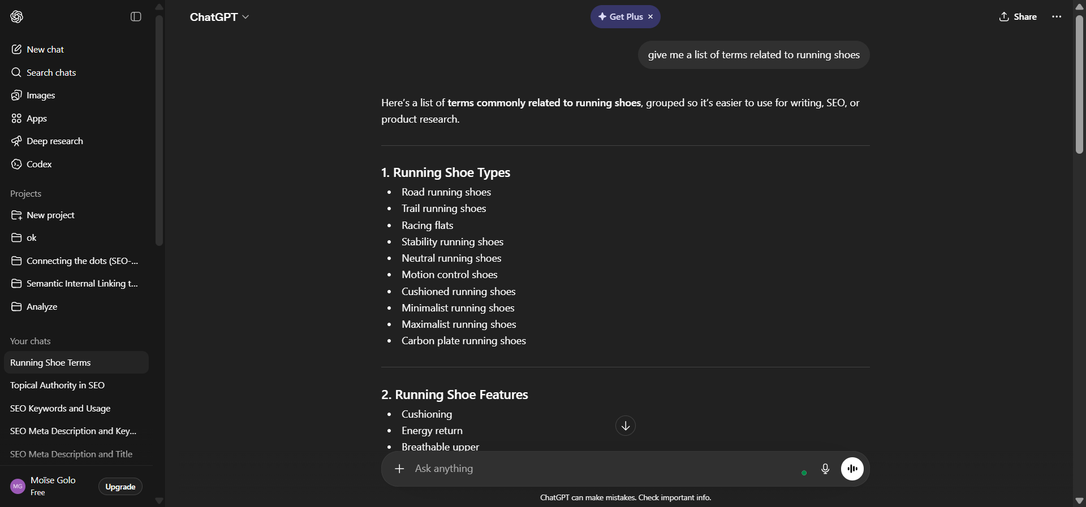1086x507 pixels.
Task: Open the Analyze project folder
Action: (x=76, y=307)
